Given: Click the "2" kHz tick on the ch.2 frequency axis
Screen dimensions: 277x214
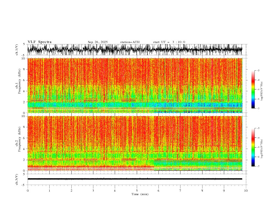Looking at the screenshot, I should tap(25, 160).
